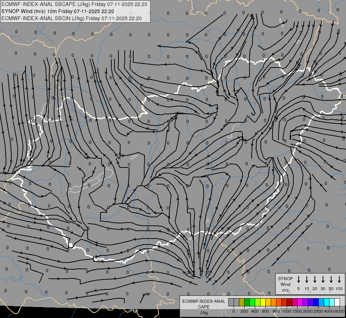Pick the orange swatch left of the 800 tick
This screenshot has width=346, height=318.
click(x=274, y=302)
